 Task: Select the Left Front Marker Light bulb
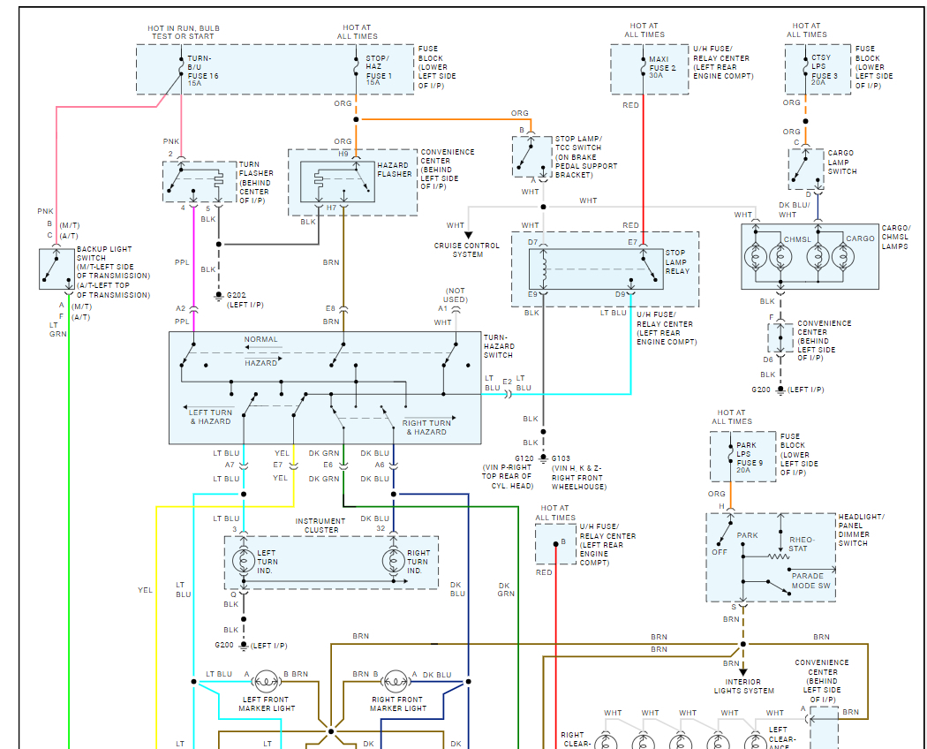point(266,682)
